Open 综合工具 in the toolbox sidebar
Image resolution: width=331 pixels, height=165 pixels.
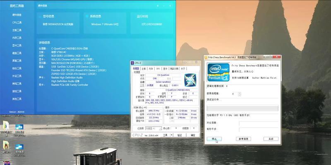pyautogui.click(x=17, y=68)
